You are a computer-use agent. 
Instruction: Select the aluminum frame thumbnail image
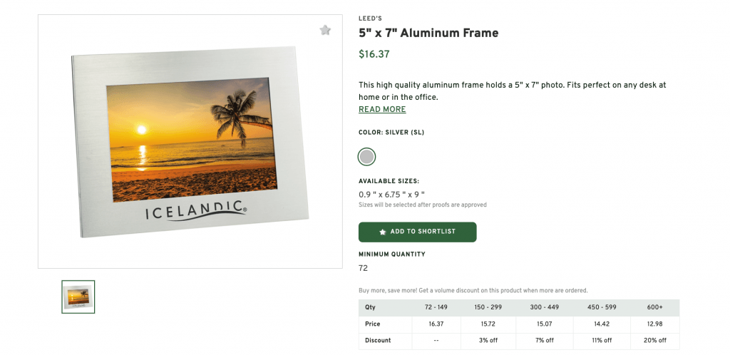(x=78, y=297)
